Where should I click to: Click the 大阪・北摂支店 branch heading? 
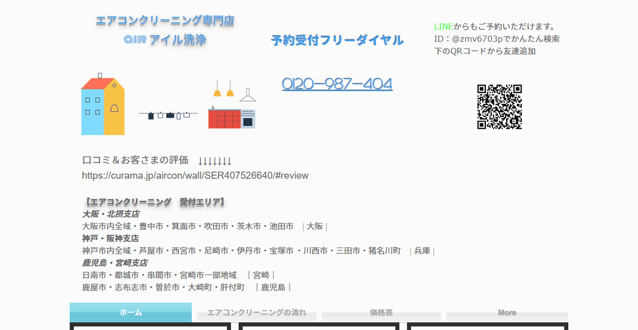coord(111,214)
